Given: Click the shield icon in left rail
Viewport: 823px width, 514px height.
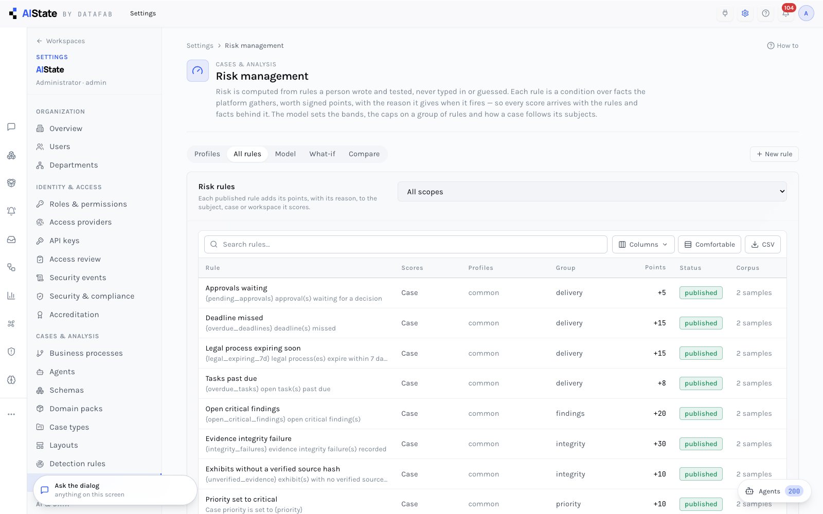Looking at the screenshot, I should point(11,352).
